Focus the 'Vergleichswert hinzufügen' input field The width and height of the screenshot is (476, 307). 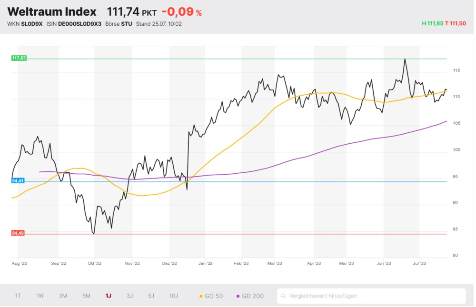tap(374, 296)
